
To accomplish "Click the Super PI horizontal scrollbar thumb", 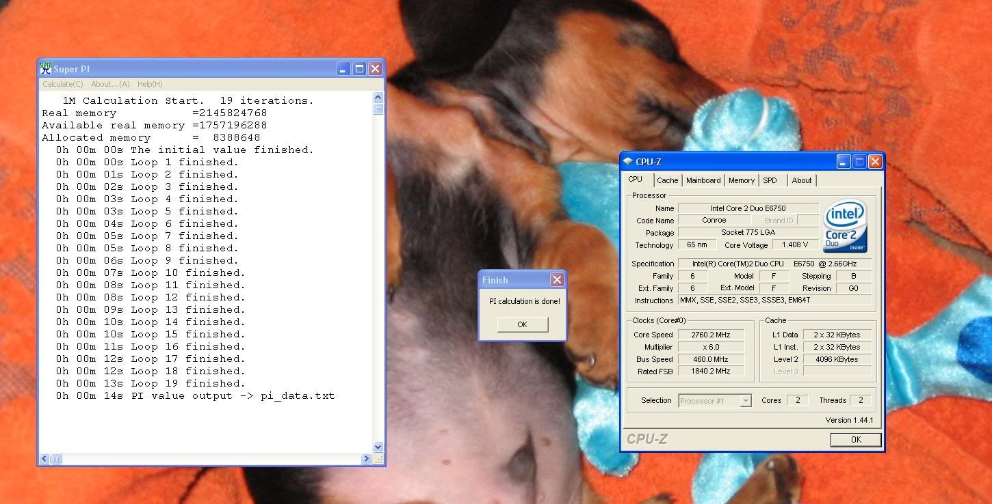I will (x=56, y=459).
